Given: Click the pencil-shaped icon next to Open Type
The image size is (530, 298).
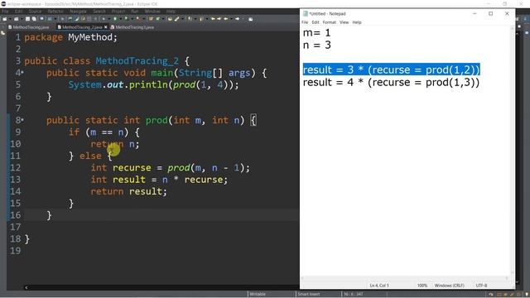Looking at the screenshot, I should pyautogui.click(x=176, y=19).
